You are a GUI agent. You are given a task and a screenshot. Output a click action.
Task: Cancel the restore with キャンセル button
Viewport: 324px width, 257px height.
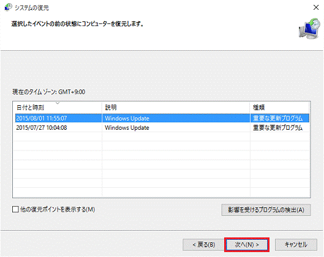coord(296,245)
